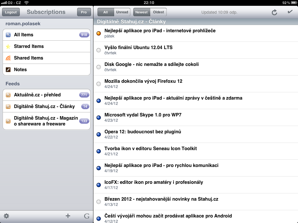This screenshot has height=223, width=298.
Task: Open article Čeští vývojáři mohou začít prodávat
Action: [196, 217]
